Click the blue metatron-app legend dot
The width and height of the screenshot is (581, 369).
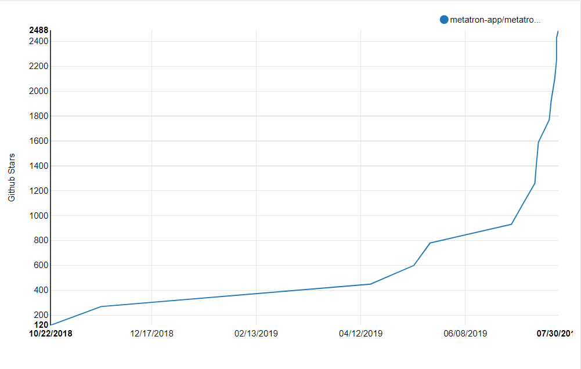pos(444,20)
